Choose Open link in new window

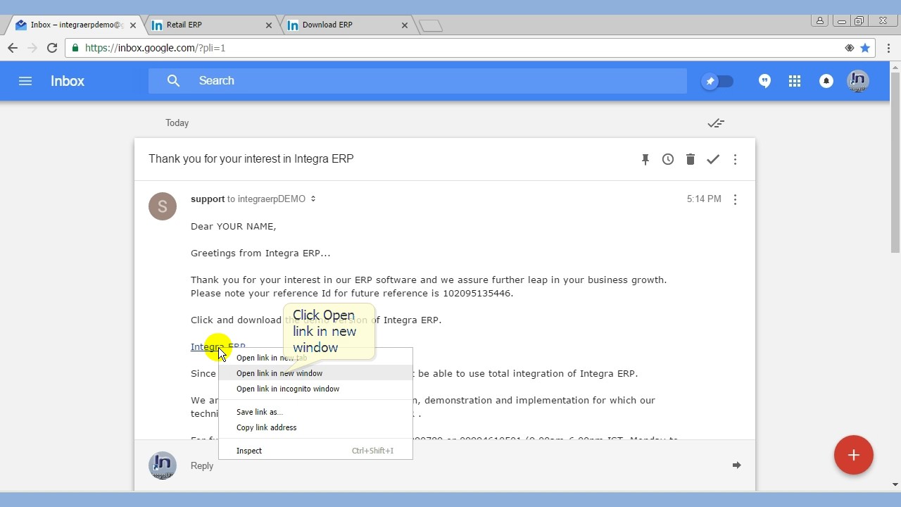tap(315, 373)
